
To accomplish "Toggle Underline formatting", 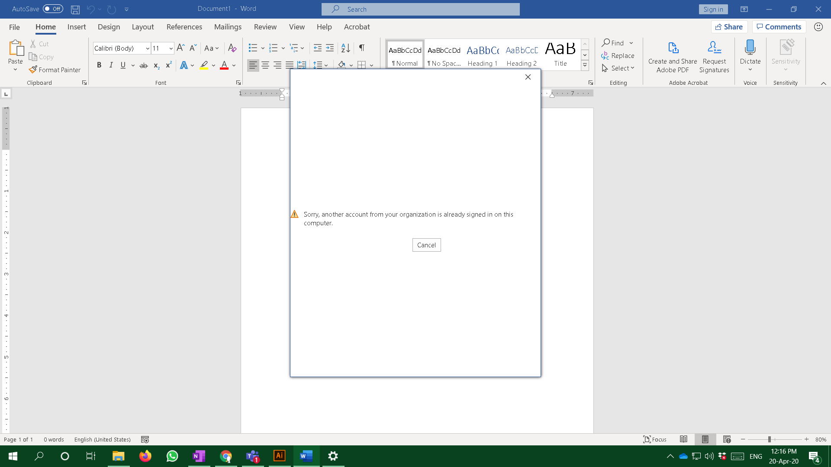I will coord(123,65).
